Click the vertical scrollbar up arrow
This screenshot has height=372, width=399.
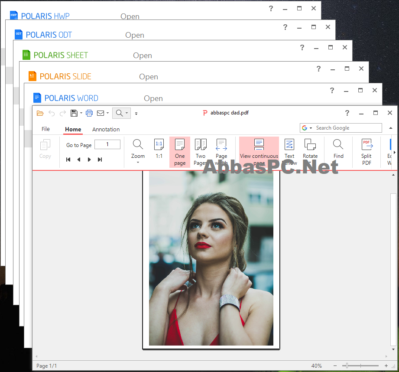point(393,175)
